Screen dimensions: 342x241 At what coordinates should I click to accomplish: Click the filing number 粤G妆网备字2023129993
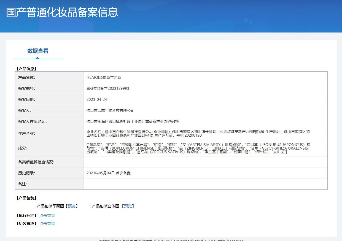point(108,88)
